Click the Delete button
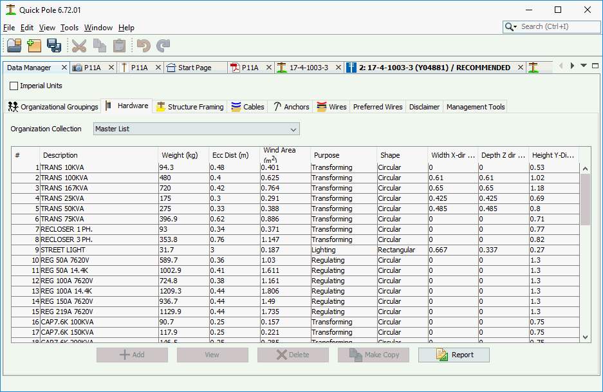This screenshot has height=392, width=603. pos(293,355)
